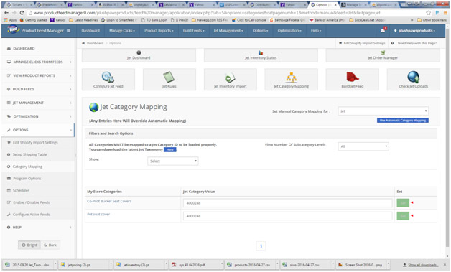Switch to the Dark theme
The image size is (451, 272).
tap(50, 245)
